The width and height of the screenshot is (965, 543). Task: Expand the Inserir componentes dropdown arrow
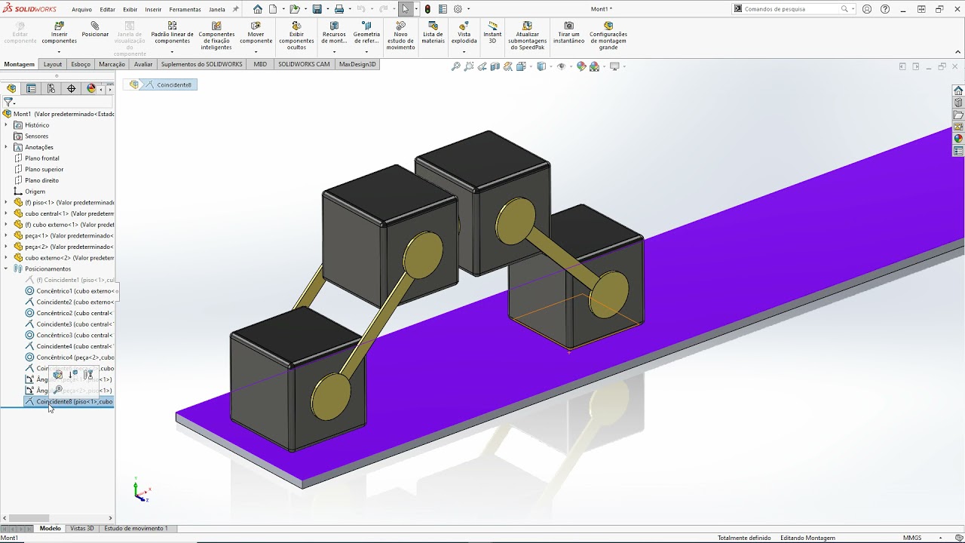click(59, 51)
